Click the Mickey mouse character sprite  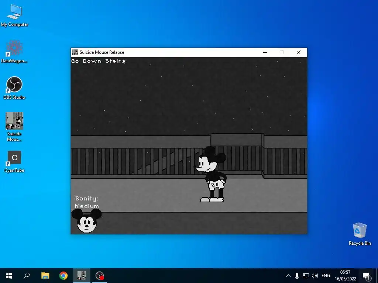tap(212, 174)
